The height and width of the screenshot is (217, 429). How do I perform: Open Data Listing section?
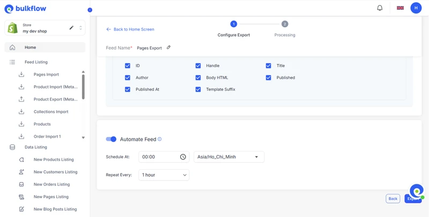(36, 147)
